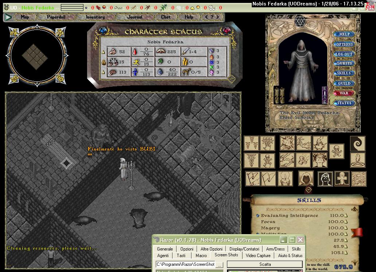Switch to Razor's Video Capture tab
The width and height of the screenshot is (376, 272).
point(258,256)
